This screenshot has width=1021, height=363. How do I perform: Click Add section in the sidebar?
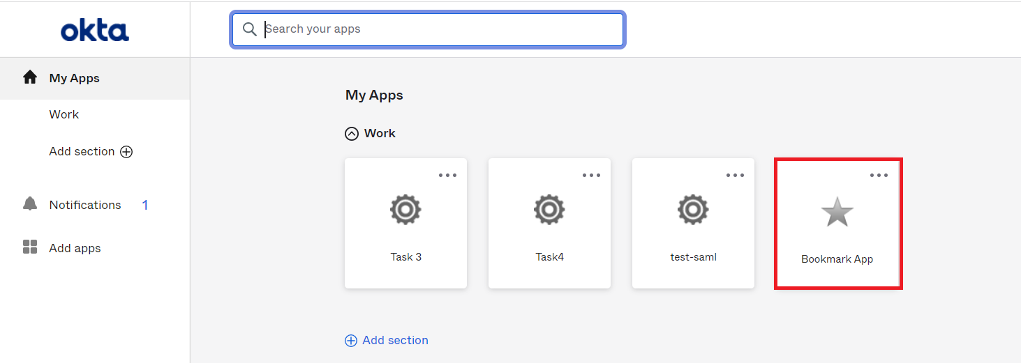(82, 151)
